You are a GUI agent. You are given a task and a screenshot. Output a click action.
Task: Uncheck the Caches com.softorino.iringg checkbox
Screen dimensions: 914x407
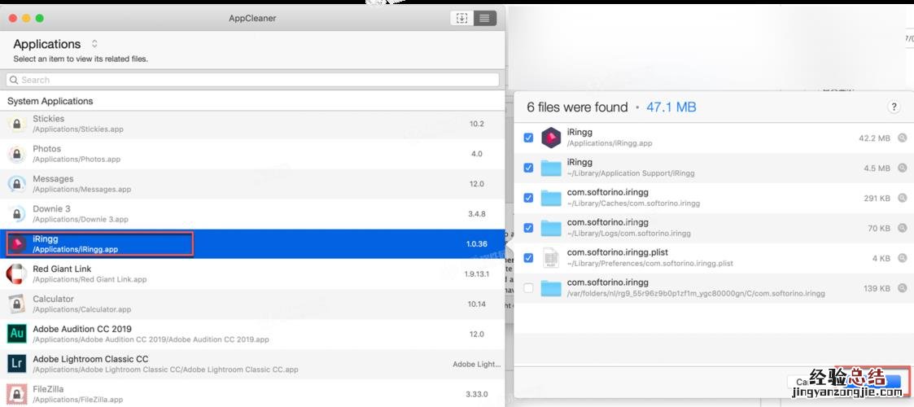point(528,198)
